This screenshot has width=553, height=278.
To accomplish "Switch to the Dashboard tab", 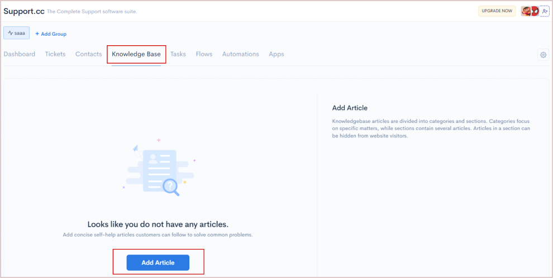I will (x=20, y=54).
